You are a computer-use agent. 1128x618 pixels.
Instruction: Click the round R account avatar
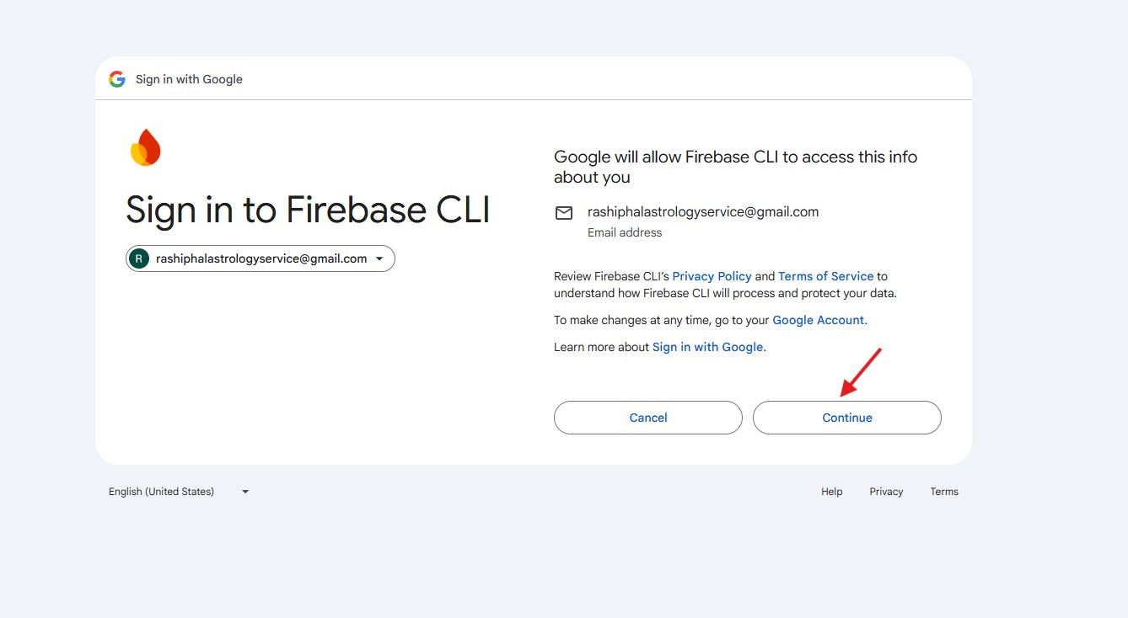pos(139,259)
